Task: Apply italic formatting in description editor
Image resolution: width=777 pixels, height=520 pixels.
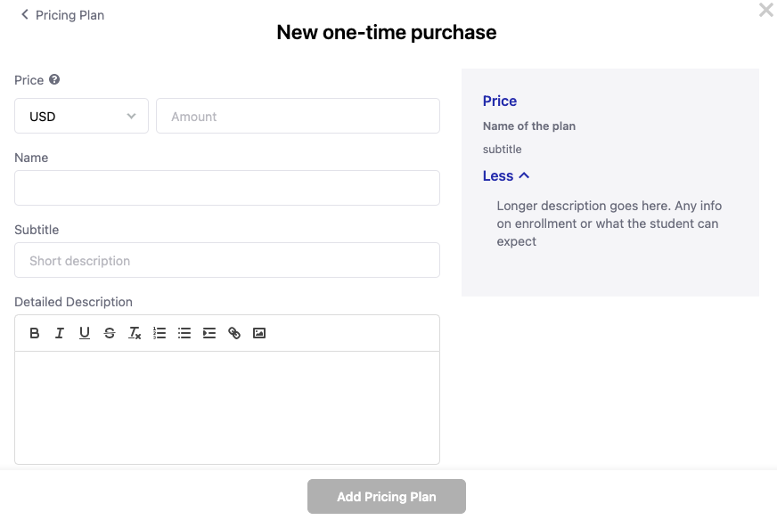Action: pos(60,333)
